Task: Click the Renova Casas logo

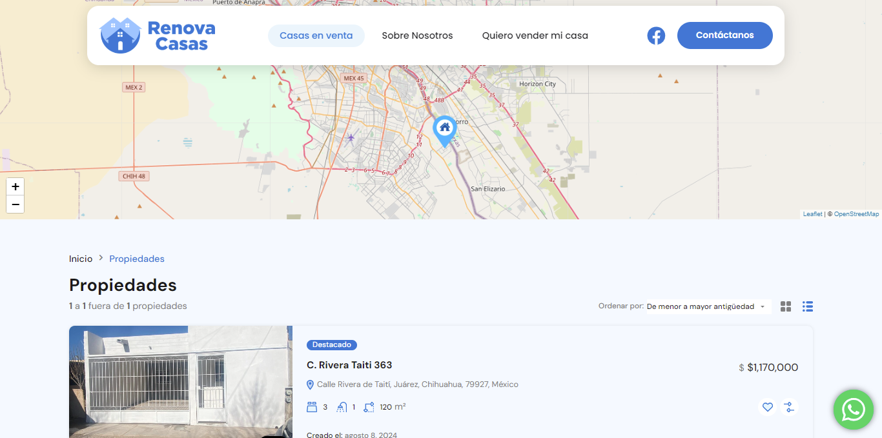Action: [x=157, y=35]
